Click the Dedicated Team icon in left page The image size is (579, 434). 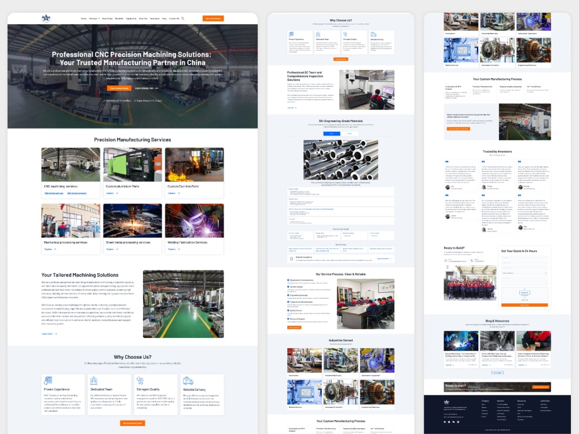[x=94, y=381]
